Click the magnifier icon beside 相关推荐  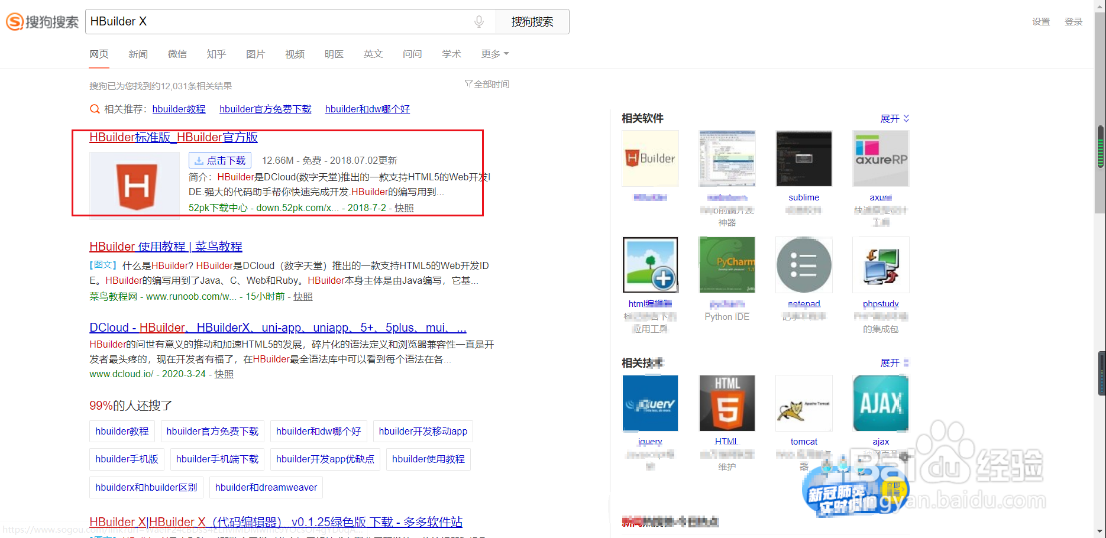pyautogui.click(x=95, y=109)
